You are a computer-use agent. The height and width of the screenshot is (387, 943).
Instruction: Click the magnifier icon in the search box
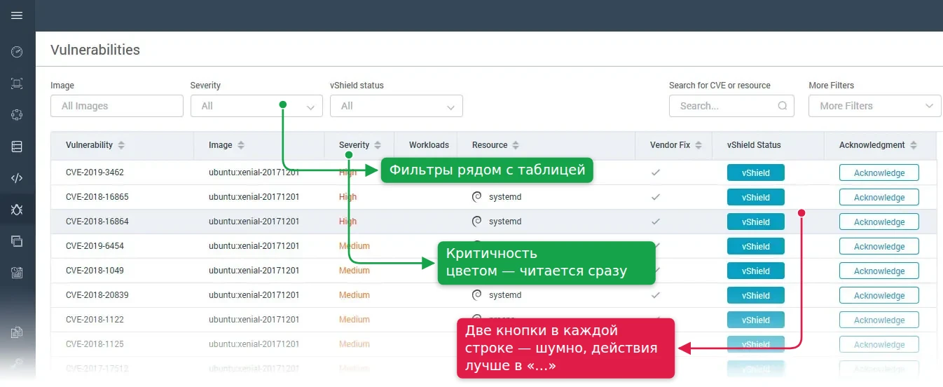(x=783, y=106)
